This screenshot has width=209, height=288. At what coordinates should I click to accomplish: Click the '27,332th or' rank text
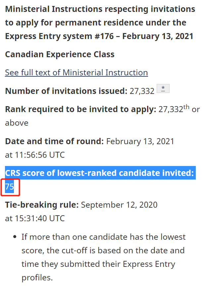[179, 109]
